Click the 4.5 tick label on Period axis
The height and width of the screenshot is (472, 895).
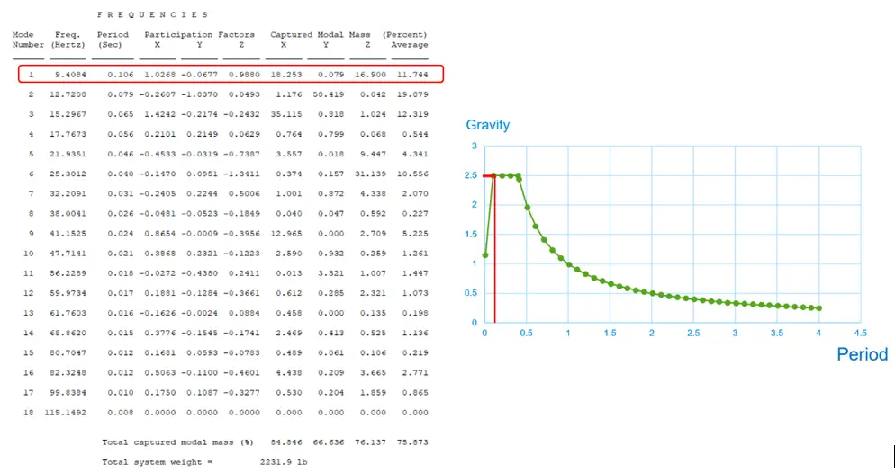click(x=861, y=333)
